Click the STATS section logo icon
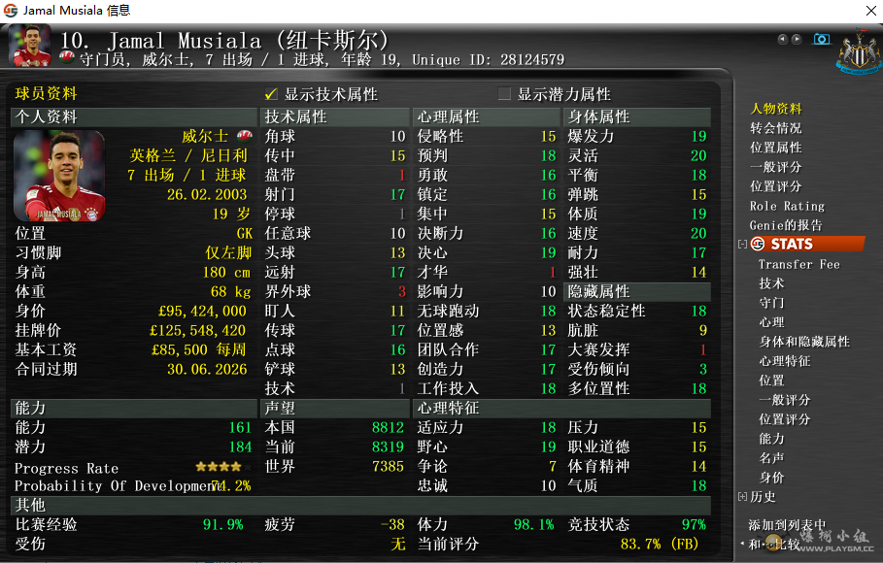The width and height of the screenshot is (883, 563). click(758, 244)
